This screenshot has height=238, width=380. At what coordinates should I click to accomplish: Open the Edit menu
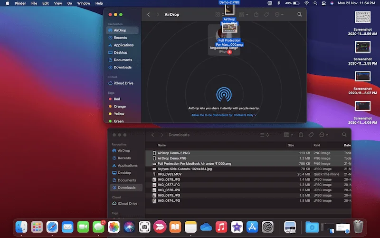coord(45,3)
